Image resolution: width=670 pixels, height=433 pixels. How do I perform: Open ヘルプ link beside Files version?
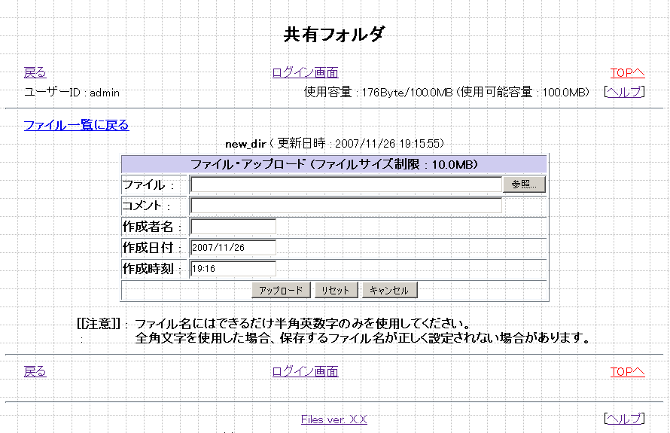tap(624, 419)
